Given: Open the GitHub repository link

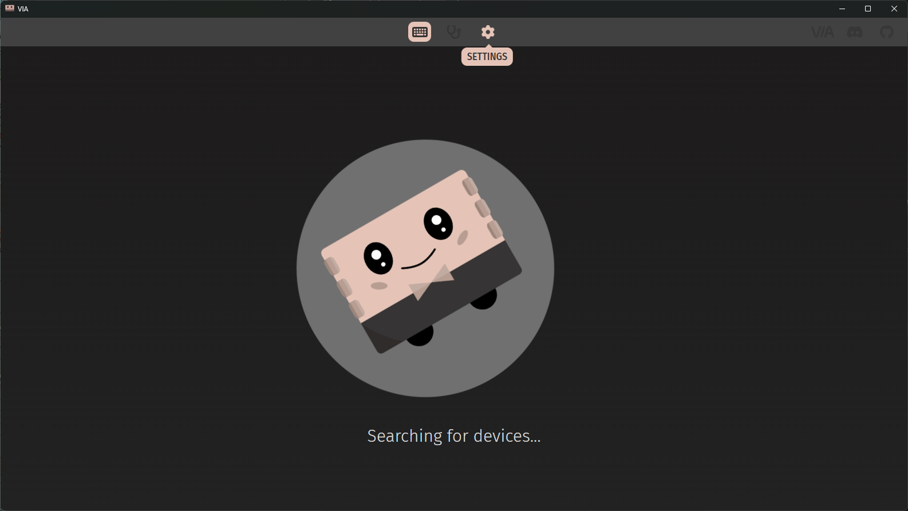Looking at the screenshot, I should point(887,32).
